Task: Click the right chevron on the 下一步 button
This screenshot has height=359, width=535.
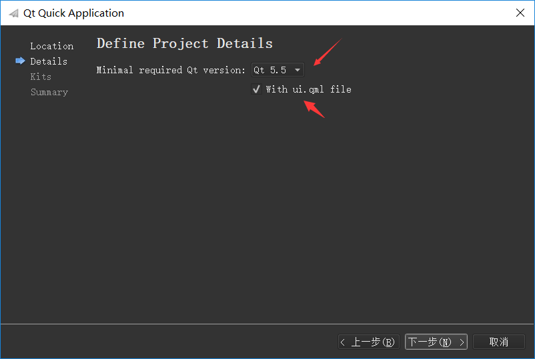Action: coord(462,342)
